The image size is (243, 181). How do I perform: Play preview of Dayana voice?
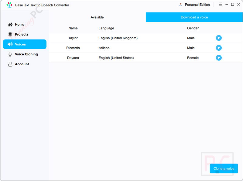tap(219, 58)
